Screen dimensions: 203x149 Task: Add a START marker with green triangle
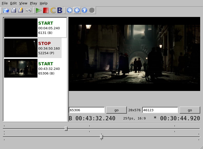click(38, 10)
